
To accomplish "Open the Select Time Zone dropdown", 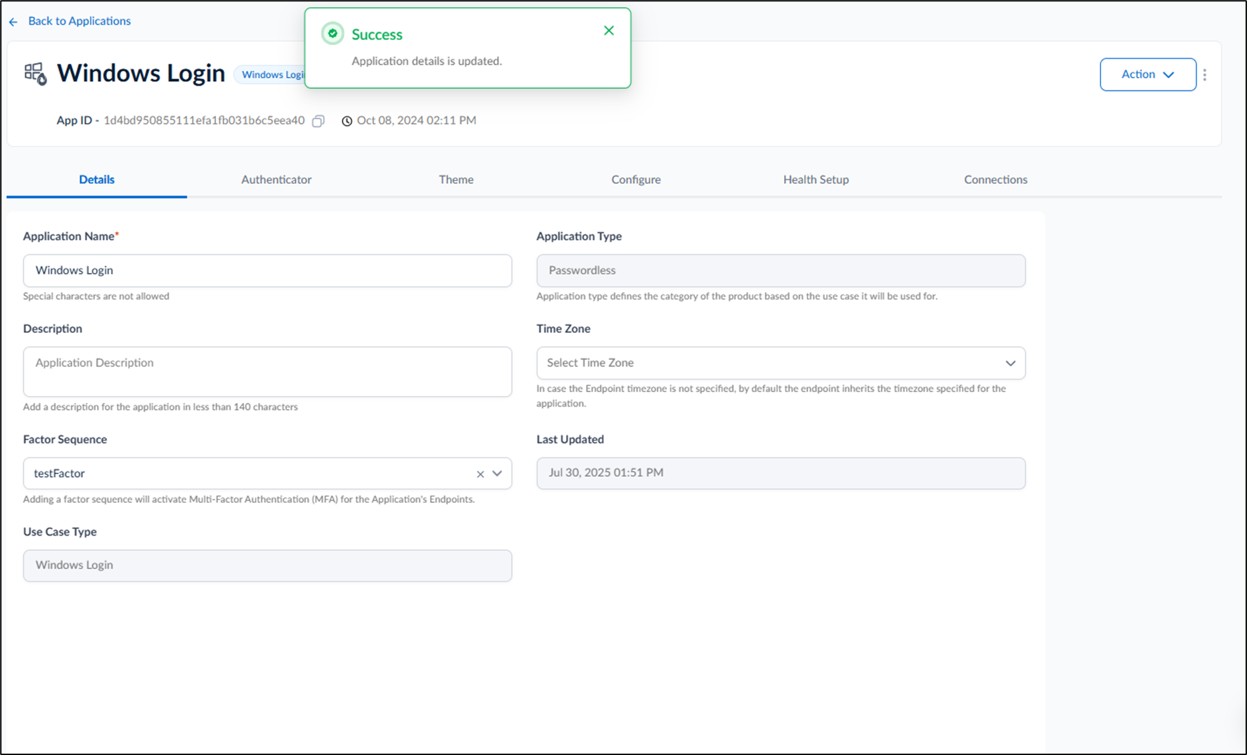I will (781, 363).
